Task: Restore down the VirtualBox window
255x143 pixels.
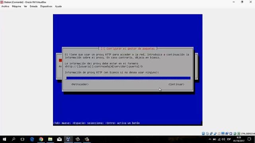Action: tap(242, 2)
